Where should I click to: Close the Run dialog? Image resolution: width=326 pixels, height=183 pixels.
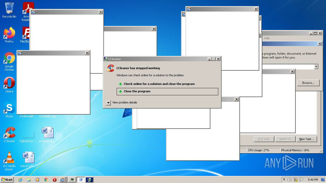click(x=320, y=44)
